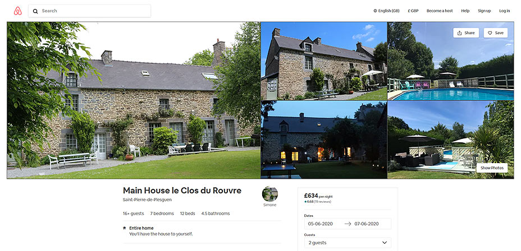This screenshot has width=521, height=251.
Task: Click the Entire home house icon
Action: (x=125, y=228)
